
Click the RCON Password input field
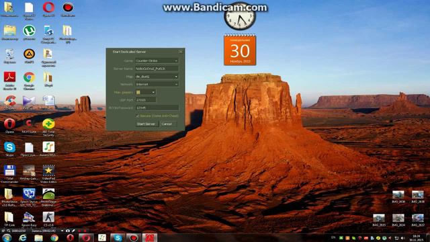coord(157,108)
